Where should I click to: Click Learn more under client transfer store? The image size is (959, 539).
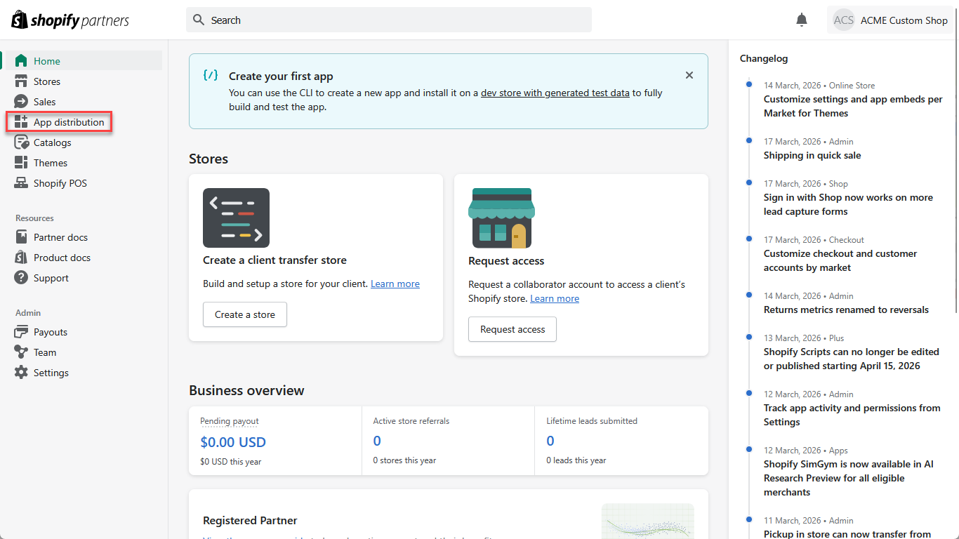pos(395,284)
